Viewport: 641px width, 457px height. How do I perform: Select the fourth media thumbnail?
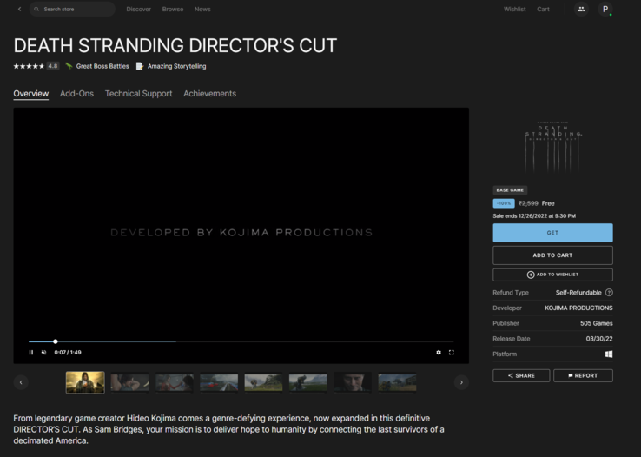coord(219,382)
